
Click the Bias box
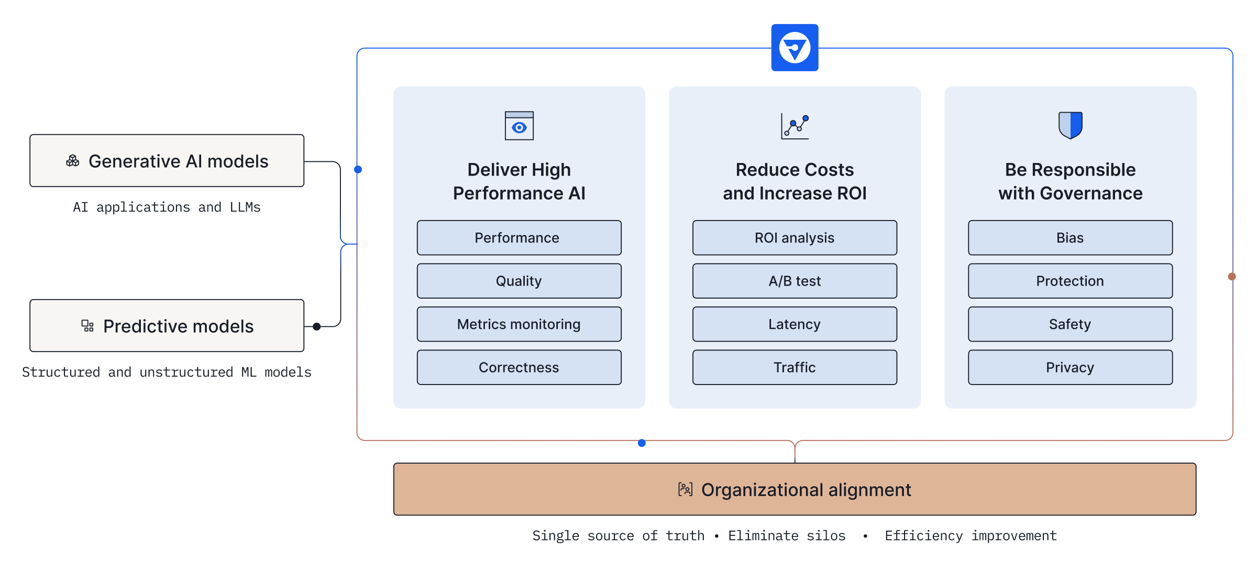[x=1071, y=238]
